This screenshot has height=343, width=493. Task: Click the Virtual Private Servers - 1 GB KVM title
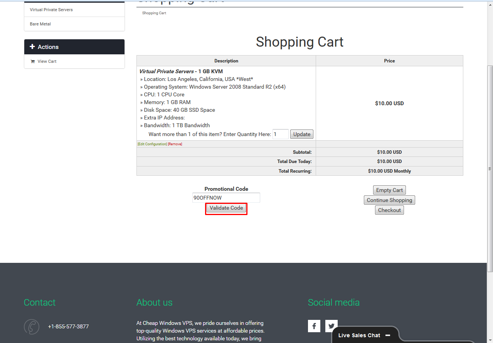(x=181, y=71)
